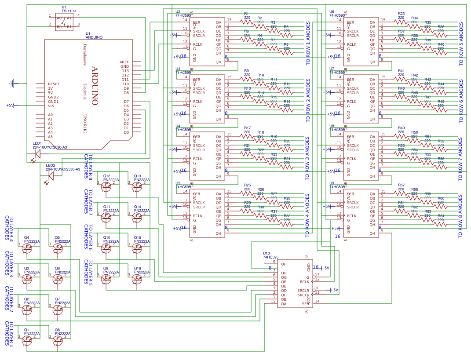Click transistor Q12 PN2222A symbol
471x357 pixels.
[106, 186]
